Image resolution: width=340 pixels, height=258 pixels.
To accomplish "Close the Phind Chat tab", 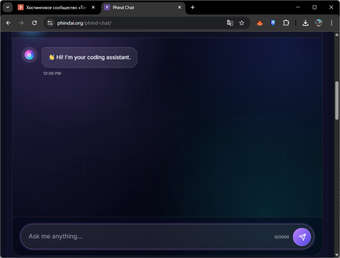I will tap(179, 7).
